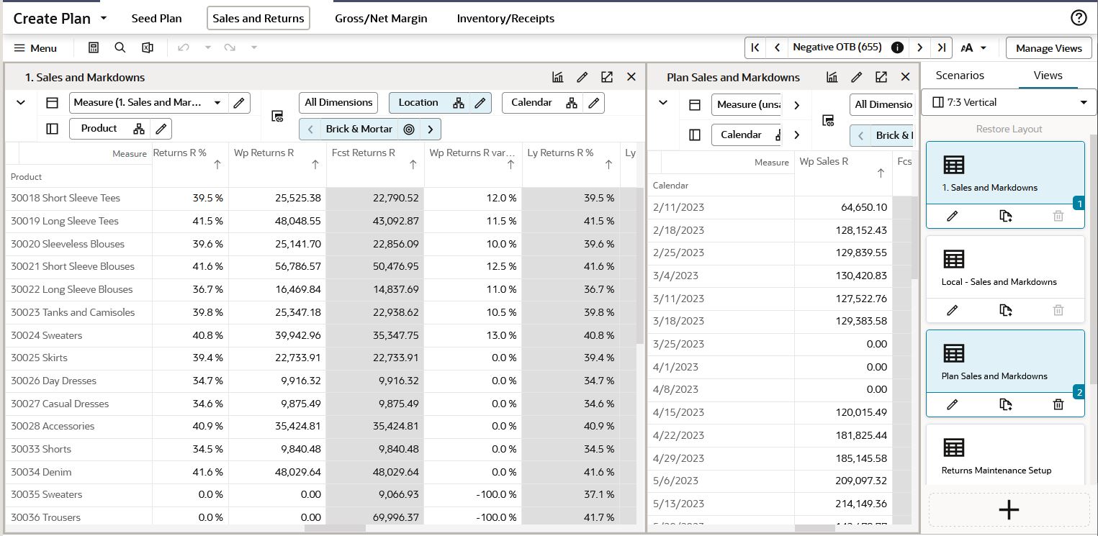Pop out the Plan Sales and Markdowns view
The width and height of the screenshot is (1098, 536).
pyautogui.click(x=881, y=77)
